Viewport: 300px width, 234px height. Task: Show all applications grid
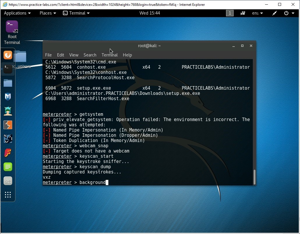click(x=8, y=195)
